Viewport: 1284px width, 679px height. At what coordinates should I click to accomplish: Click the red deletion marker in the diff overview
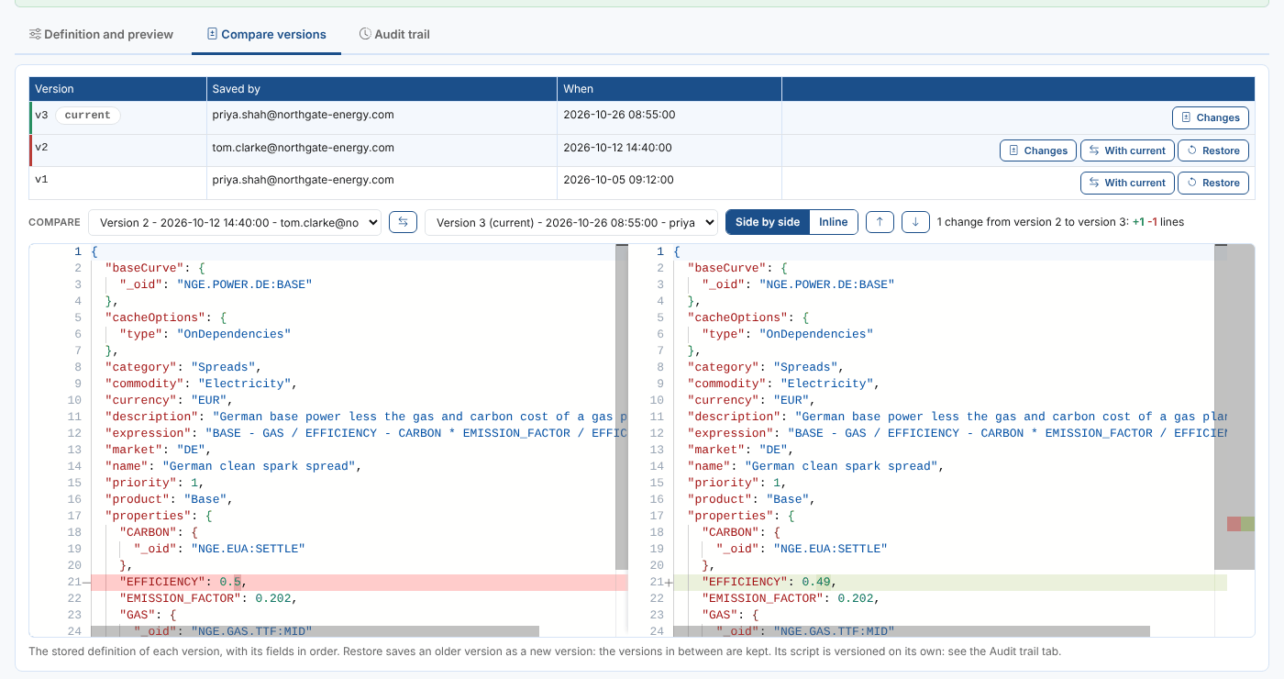coord(1234,524)
